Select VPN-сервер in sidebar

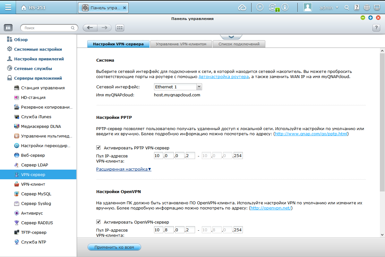38,175
